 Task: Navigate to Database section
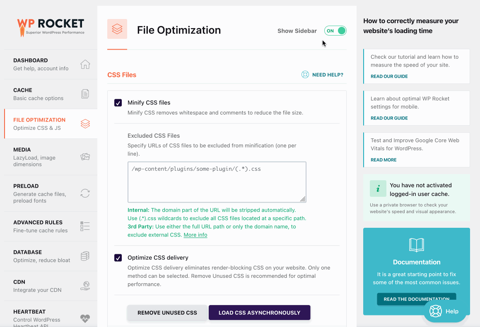tap(51, 256)
